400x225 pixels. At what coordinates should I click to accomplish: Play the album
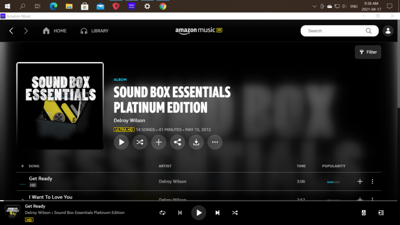click(x=121, y=142)
